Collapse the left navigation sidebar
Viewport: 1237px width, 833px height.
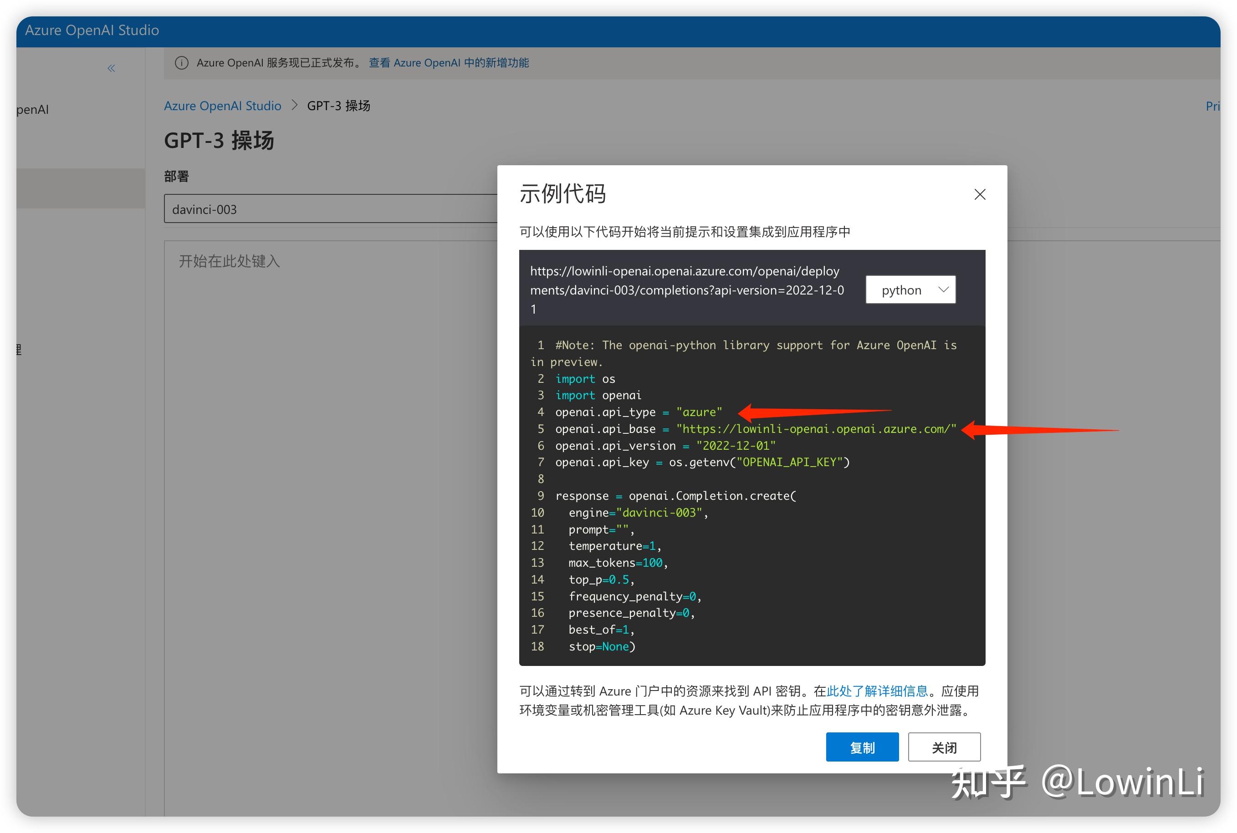111,68
